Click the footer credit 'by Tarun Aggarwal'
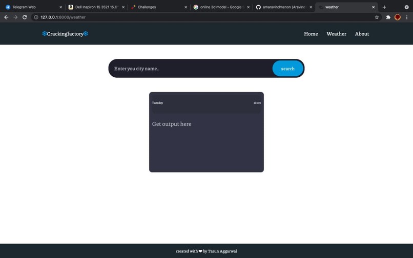 coord(220,251)
